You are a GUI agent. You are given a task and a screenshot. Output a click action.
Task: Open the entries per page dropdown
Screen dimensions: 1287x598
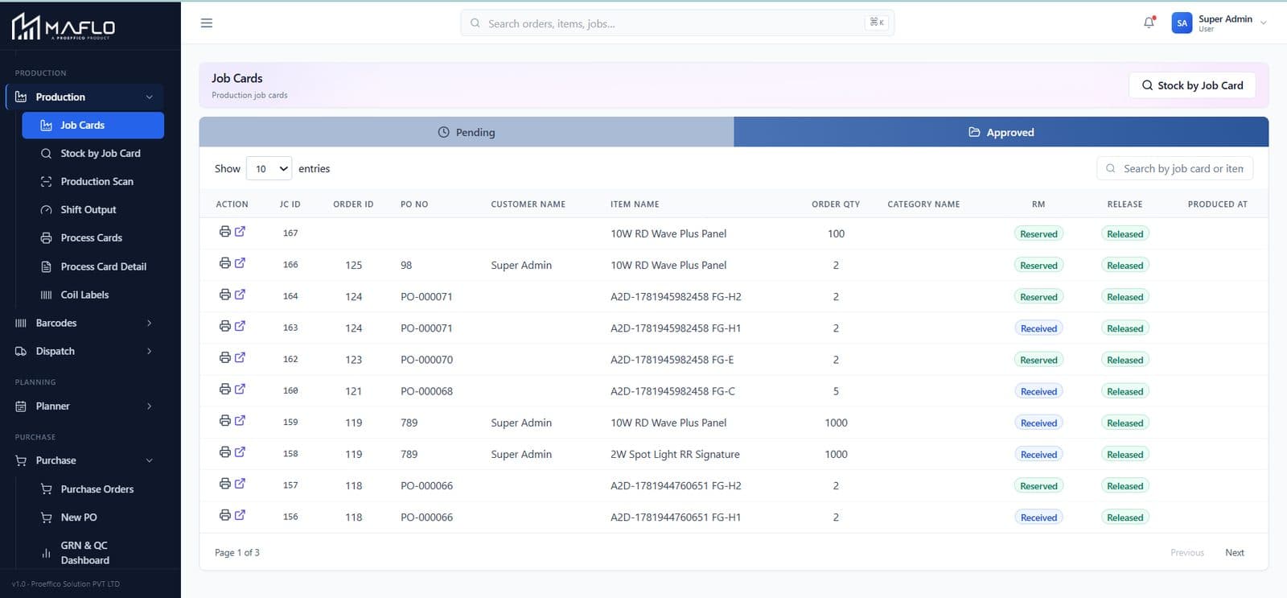click(269, 169)
